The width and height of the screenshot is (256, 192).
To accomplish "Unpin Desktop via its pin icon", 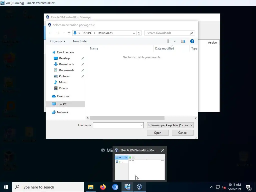I will [82, 58].
